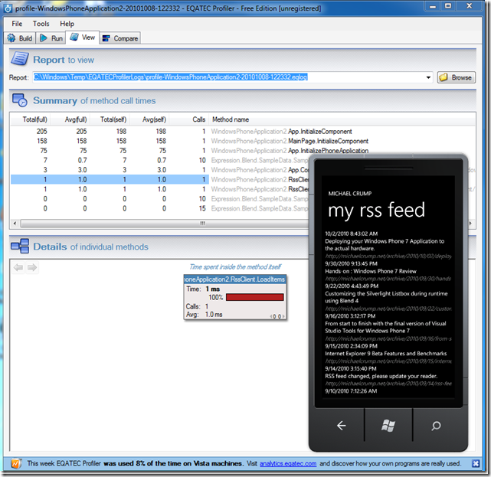Viewport: 491px width, 477px height.
Task: Tap 'Deploying your Windows Phone 7 Application' feed item
Action: (x=385, y=245)
